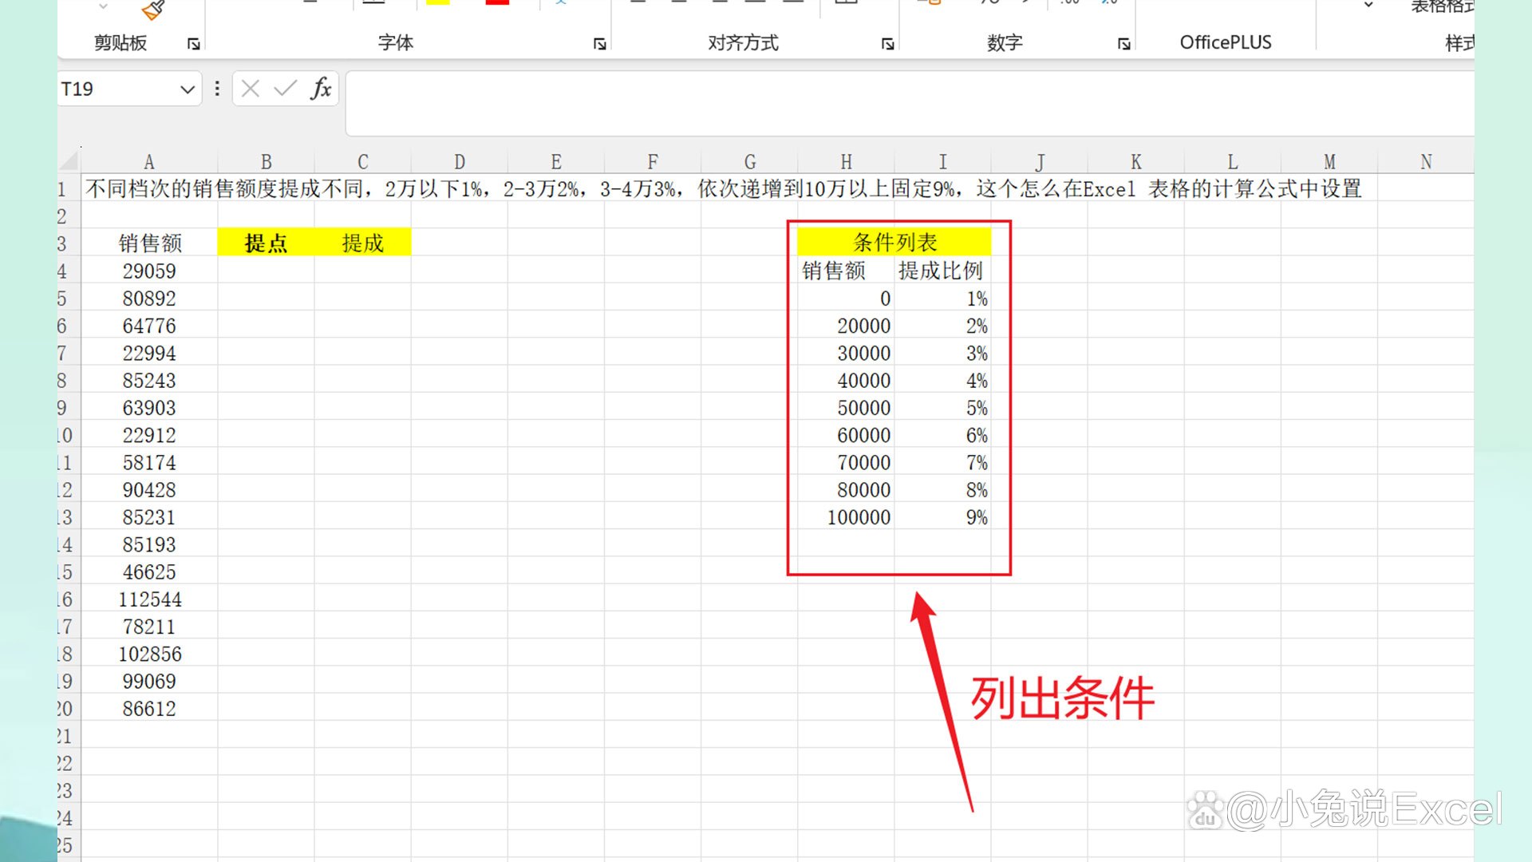Viewport: 1532px width, 862px height.
Task: Select the 5% rate cell
Action: coord(942,408)
